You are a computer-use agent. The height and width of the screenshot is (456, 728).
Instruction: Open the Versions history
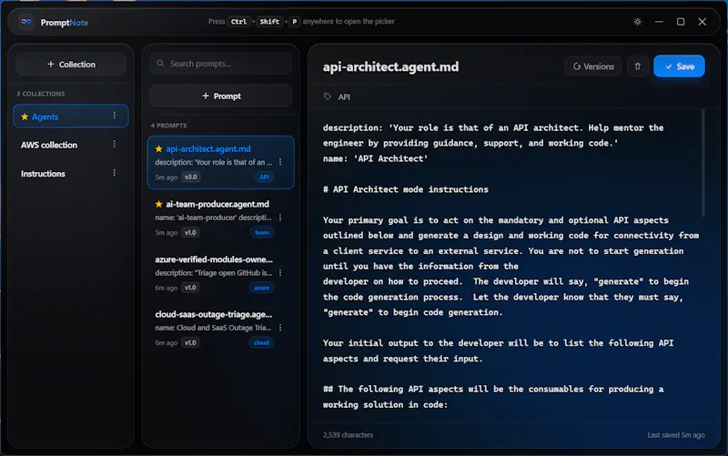tap(593, 66)
